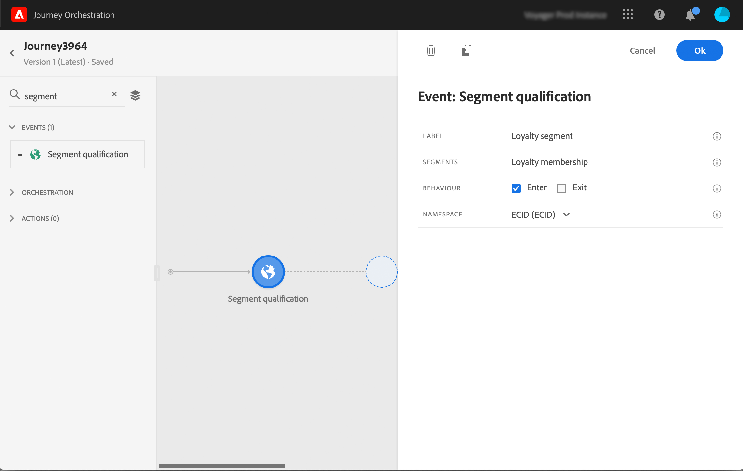This screenshot has width=743, height=471.
Task: Open the app switcher grid icon
Action: tap(628, 15)
